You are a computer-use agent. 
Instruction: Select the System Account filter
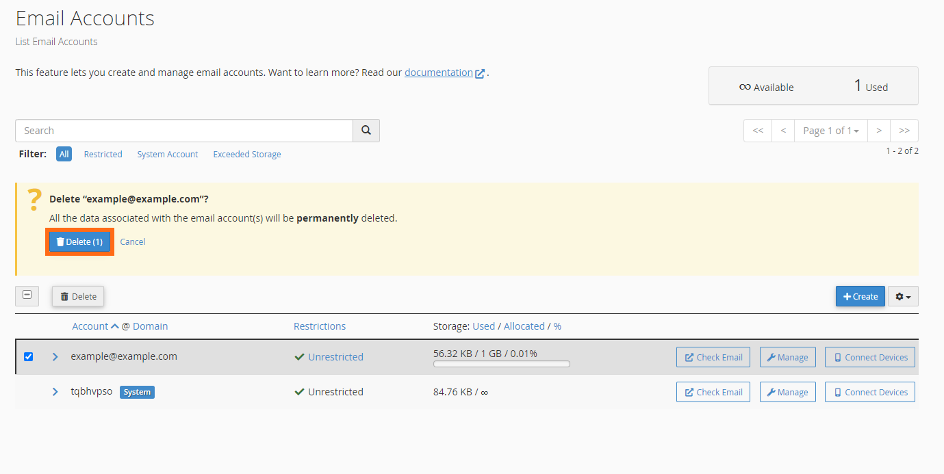pos(167,154)
